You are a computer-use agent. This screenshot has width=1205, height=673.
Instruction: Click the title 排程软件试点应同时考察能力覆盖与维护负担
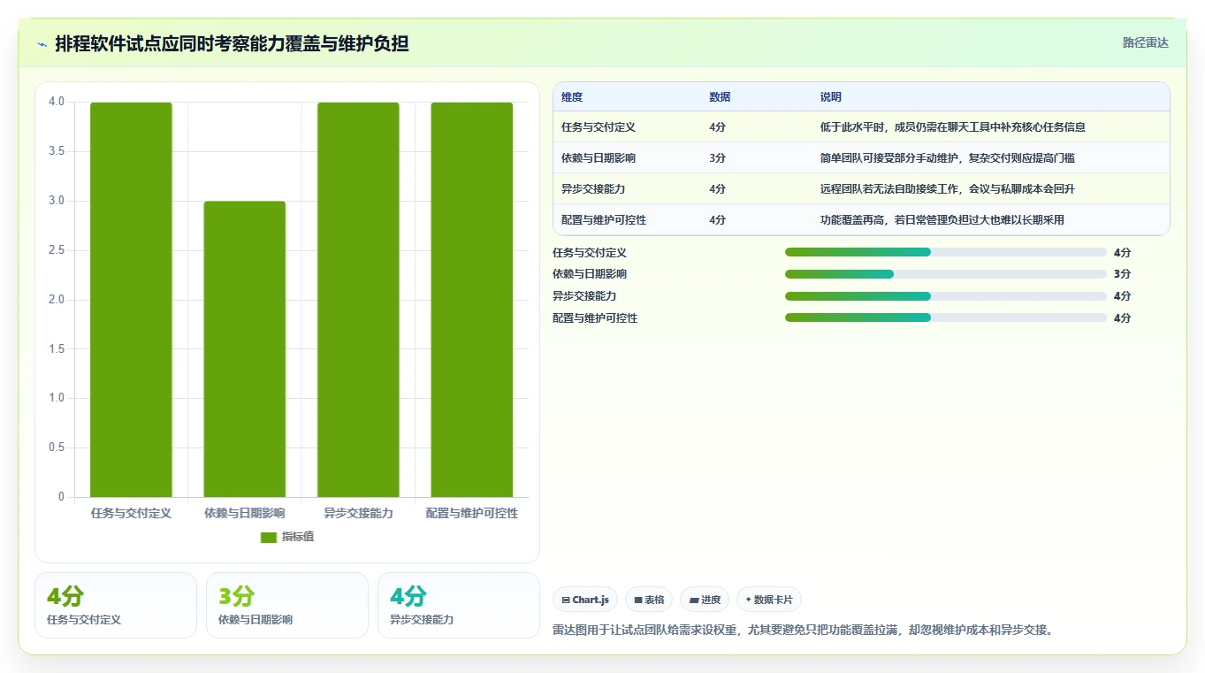click(x=232, y=44)
